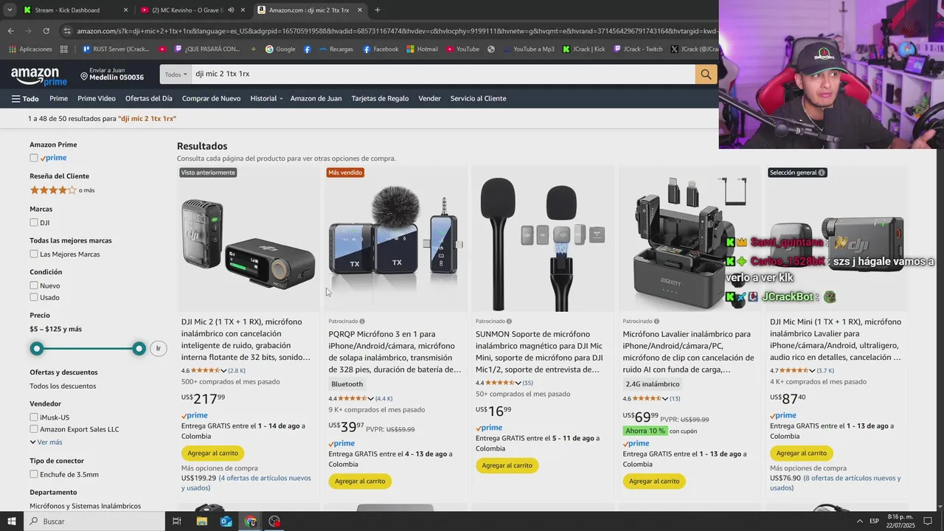The width and height of the screenshot is (944, 531).
Task: Check the Enchufe de 3.5mm checkbox
Action: 34,474
